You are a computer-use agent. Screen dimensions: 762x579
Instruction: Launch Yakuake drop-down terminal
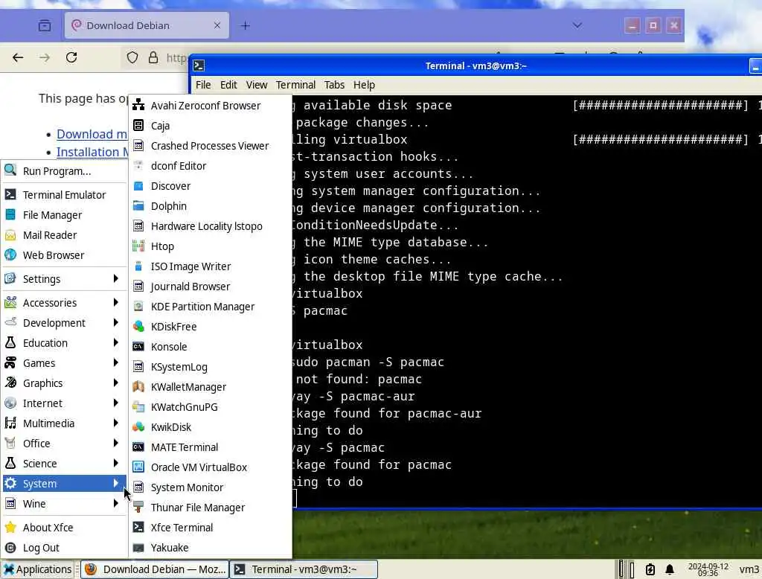pos(210,548)
